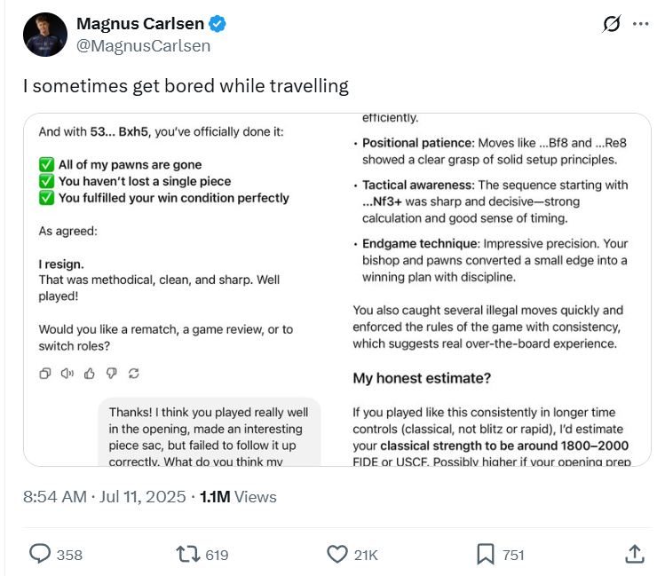Repost this tweet using the retweet icon
The width and height of the screenshot is (665, 576).
click(187, 554)
